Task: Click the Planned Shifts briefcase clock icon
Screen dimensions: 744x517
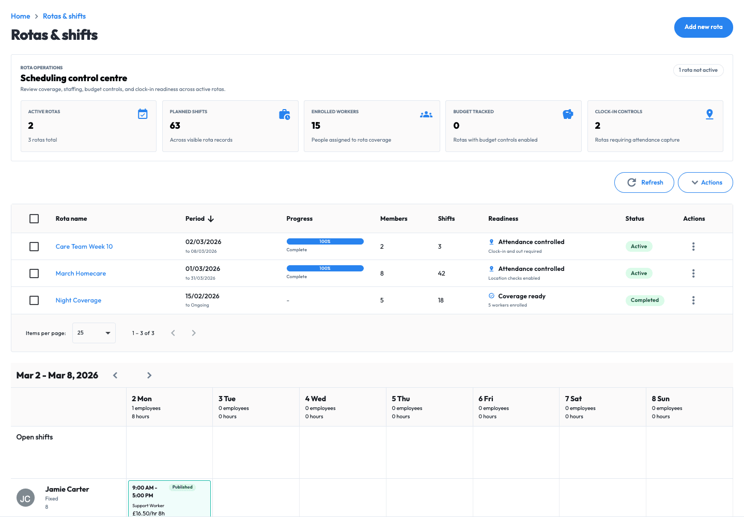Action: pyautogui.click(x=285, y=114)
